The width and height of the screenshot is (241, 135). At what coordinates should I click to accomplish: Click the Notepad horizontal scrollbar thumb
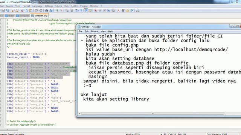(153, 114)
